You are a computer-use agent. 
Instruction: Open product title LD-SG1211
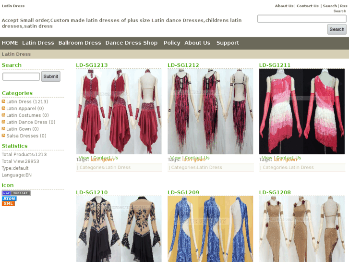coord(275,65)
